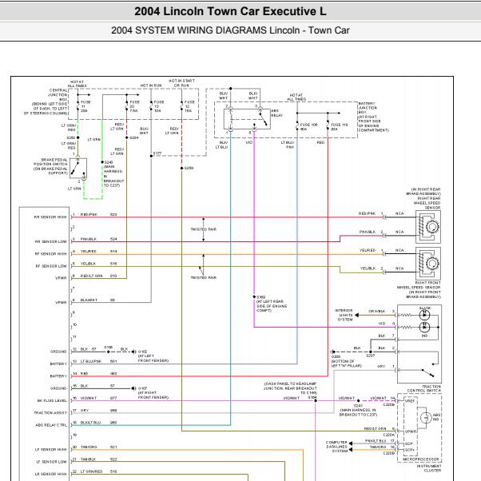Click the 'RF SENSOR HIGH' pin label
This screenshot has height=481, width=481.
tap(50, 254)
